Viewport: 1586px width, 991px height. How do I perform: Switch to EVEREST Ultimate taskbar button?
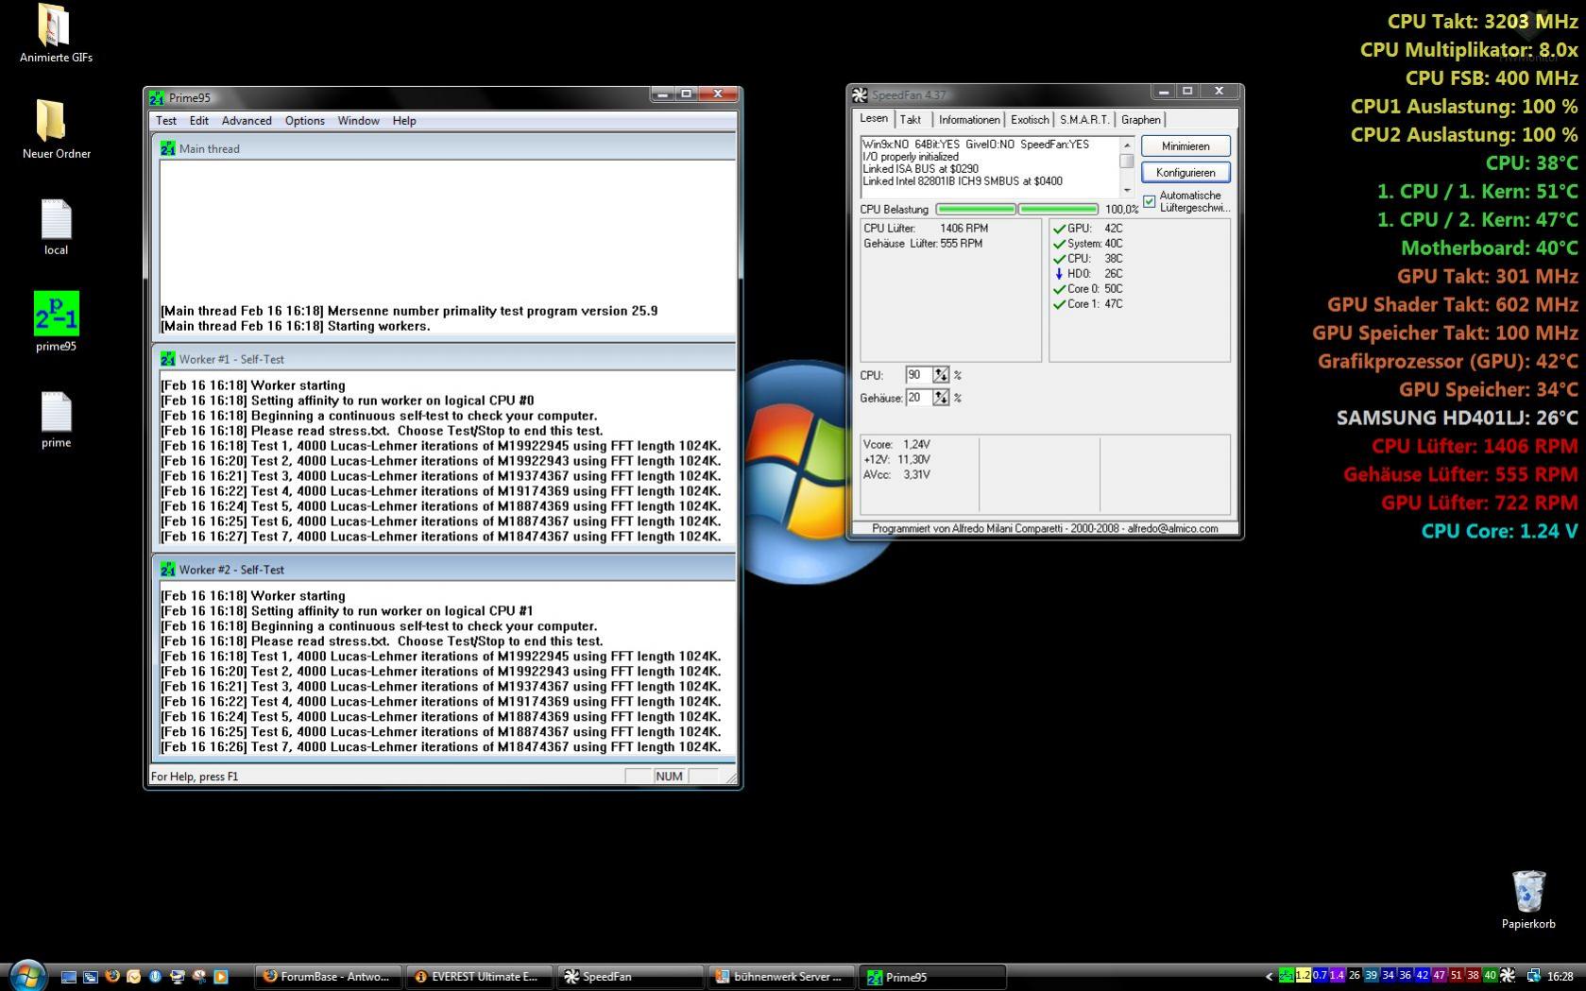tap(480, 977)
